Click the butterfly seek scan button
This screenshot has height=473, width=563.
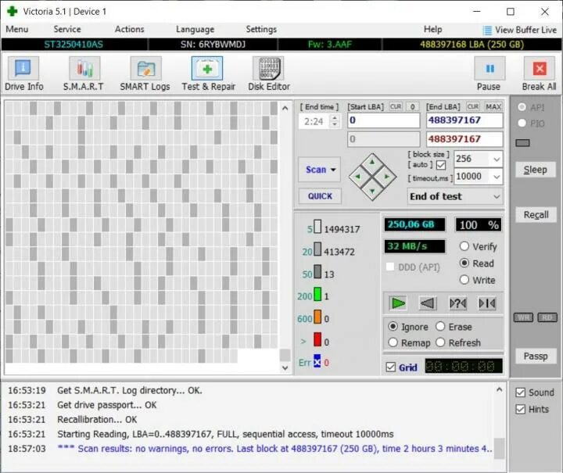pyautogui.click(x=487, y=303)
